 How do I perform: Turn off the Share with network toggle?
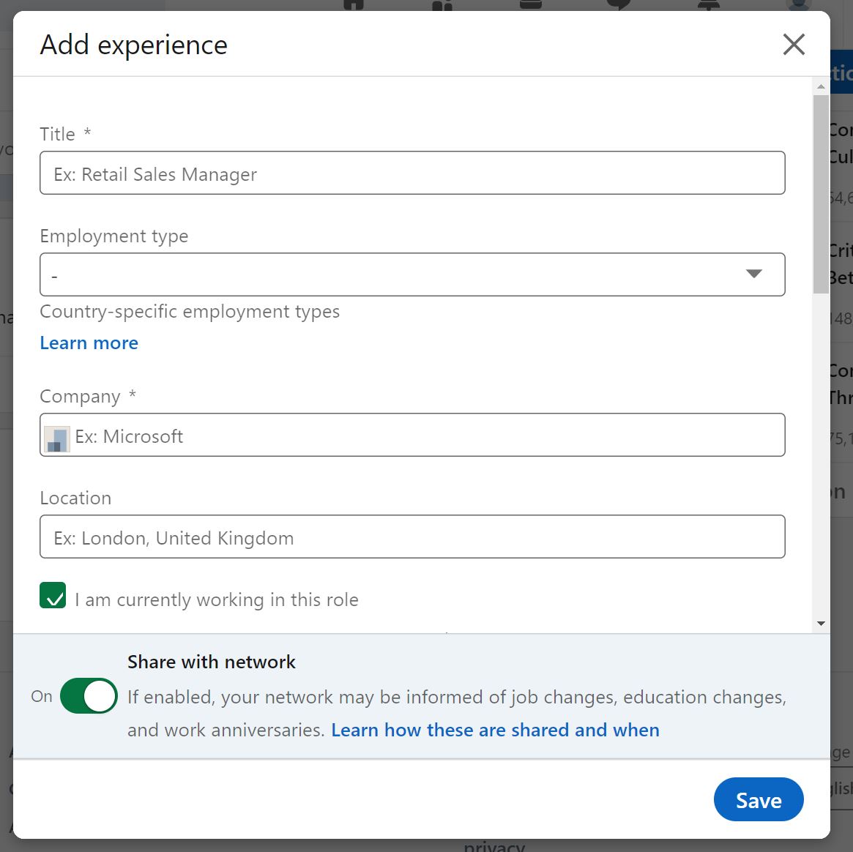[89, 696]
